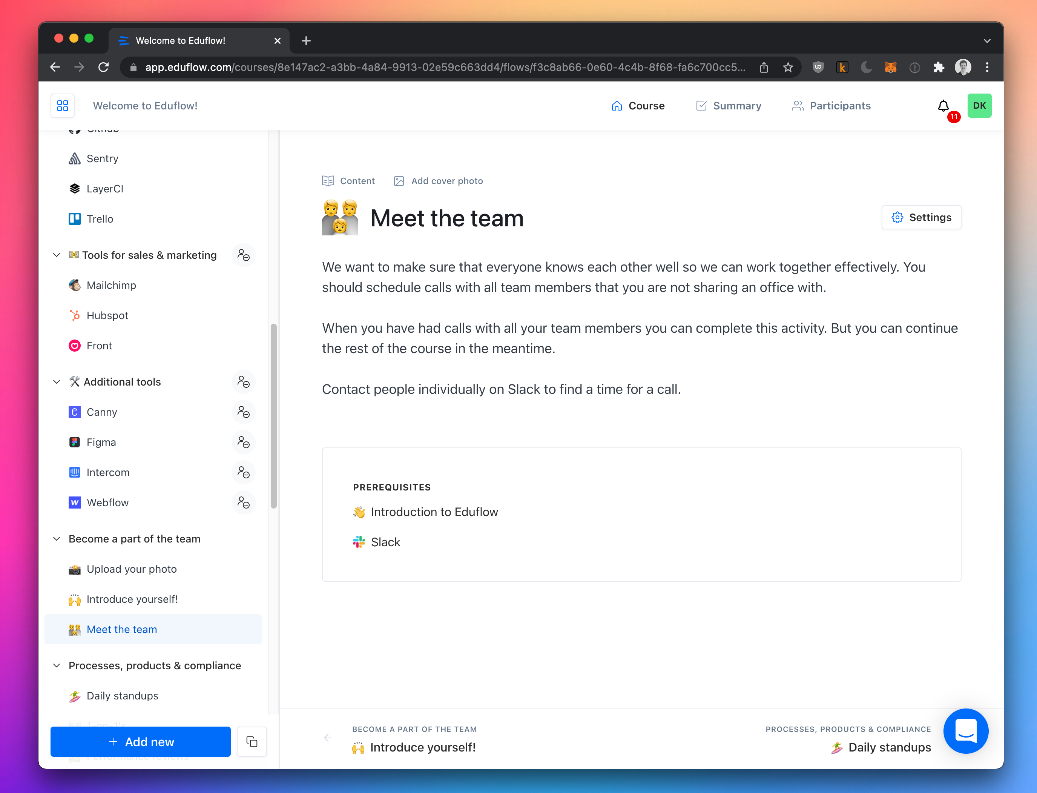This screenshot has height=793, width=1037.
Task: Bookmark this page with the star
Action: point(787,68)
